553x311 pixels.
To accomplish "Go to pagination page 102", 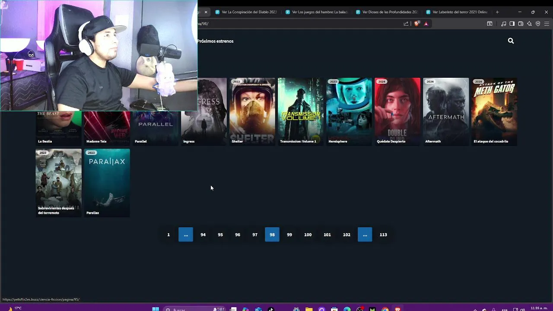I will click(x=346, y=235).
